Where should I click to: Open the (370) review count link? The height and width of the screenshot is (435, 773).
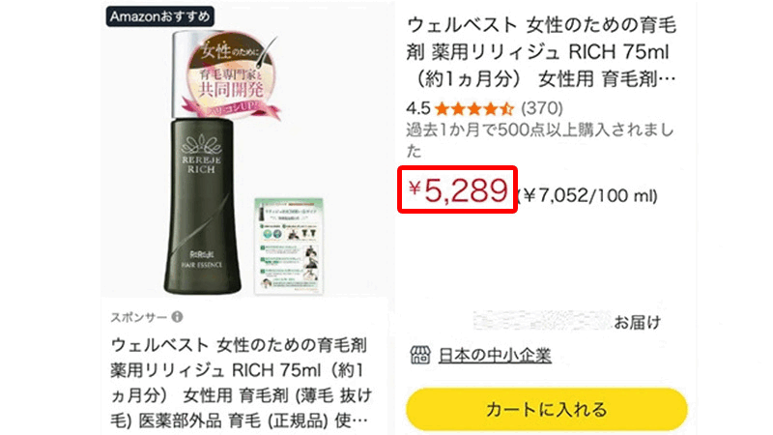click(x=542, y=108)
